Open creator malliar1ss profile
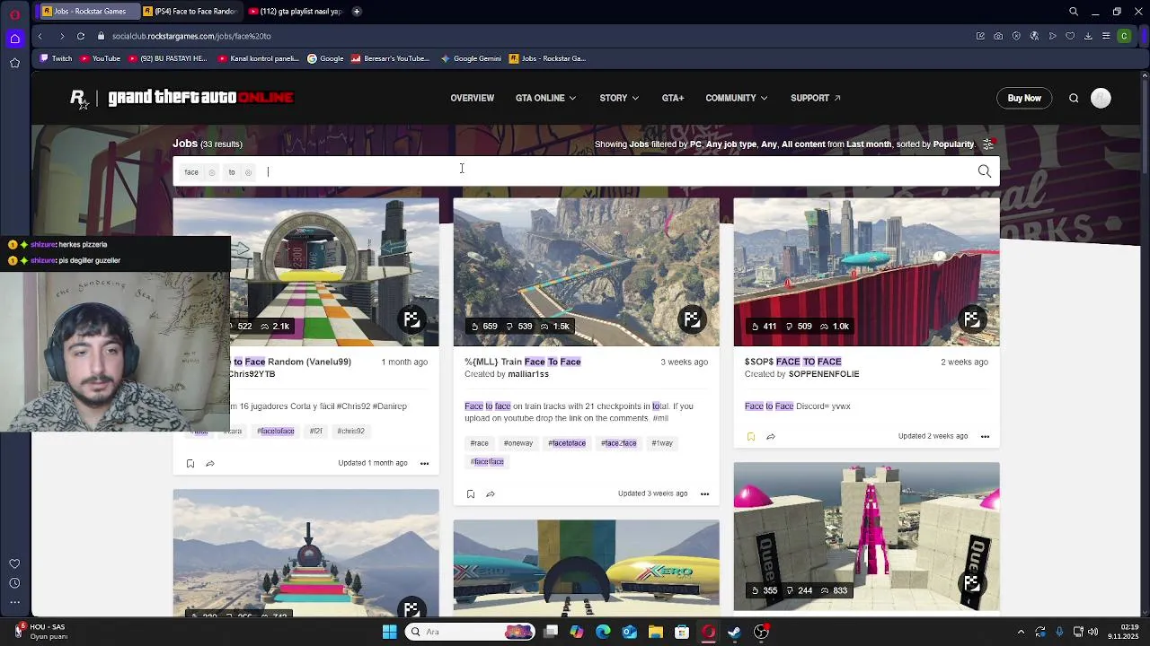Image resolution: width=1150 pixels, height=646 pixels. point(528,374)
